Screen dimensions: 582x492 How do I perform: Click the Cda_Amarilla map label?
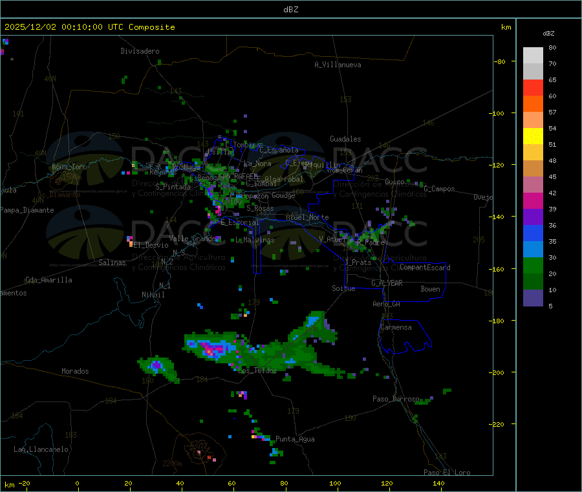(x=48, y=280)
